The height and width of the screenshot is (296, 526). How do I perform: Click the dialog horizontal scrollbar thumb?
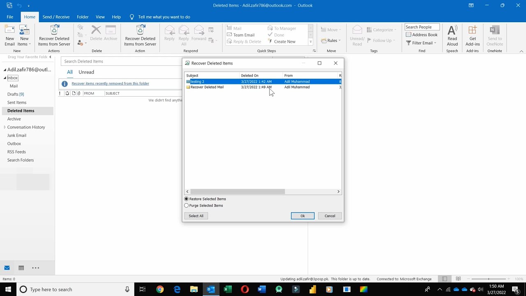click(x=238, y=192)
